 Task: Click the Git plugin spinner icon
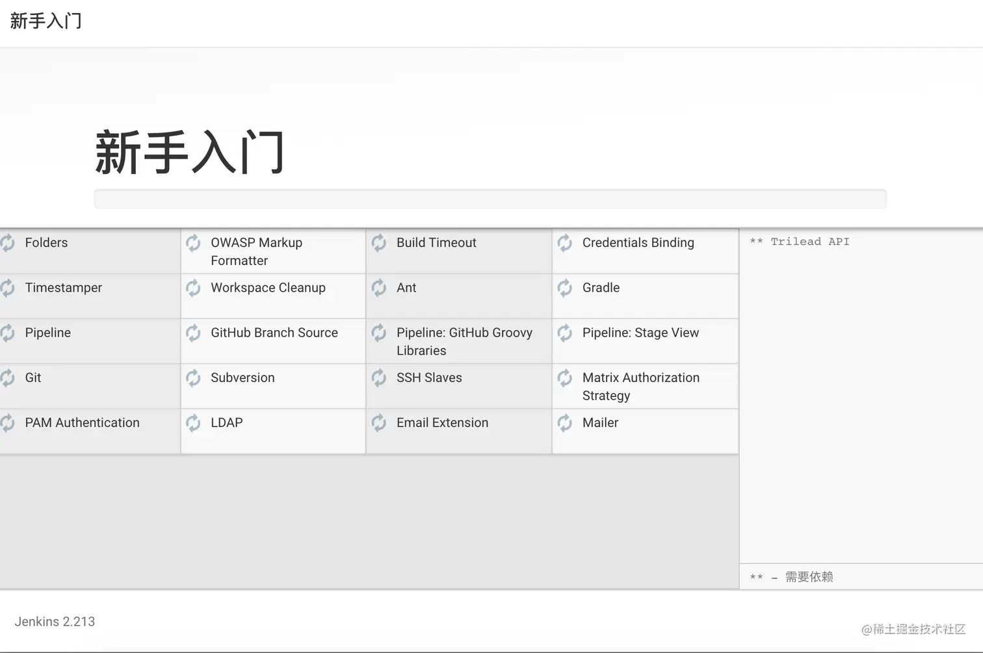[8, 378]
